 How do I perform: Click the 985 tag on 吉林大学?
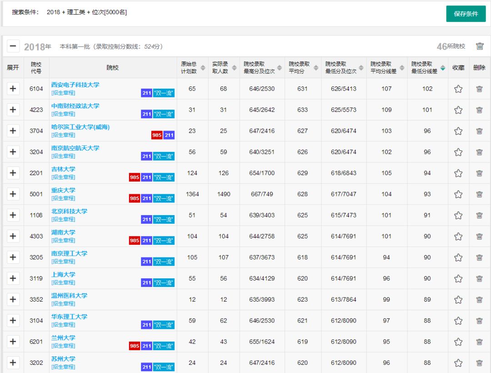[x=134, y=177]
